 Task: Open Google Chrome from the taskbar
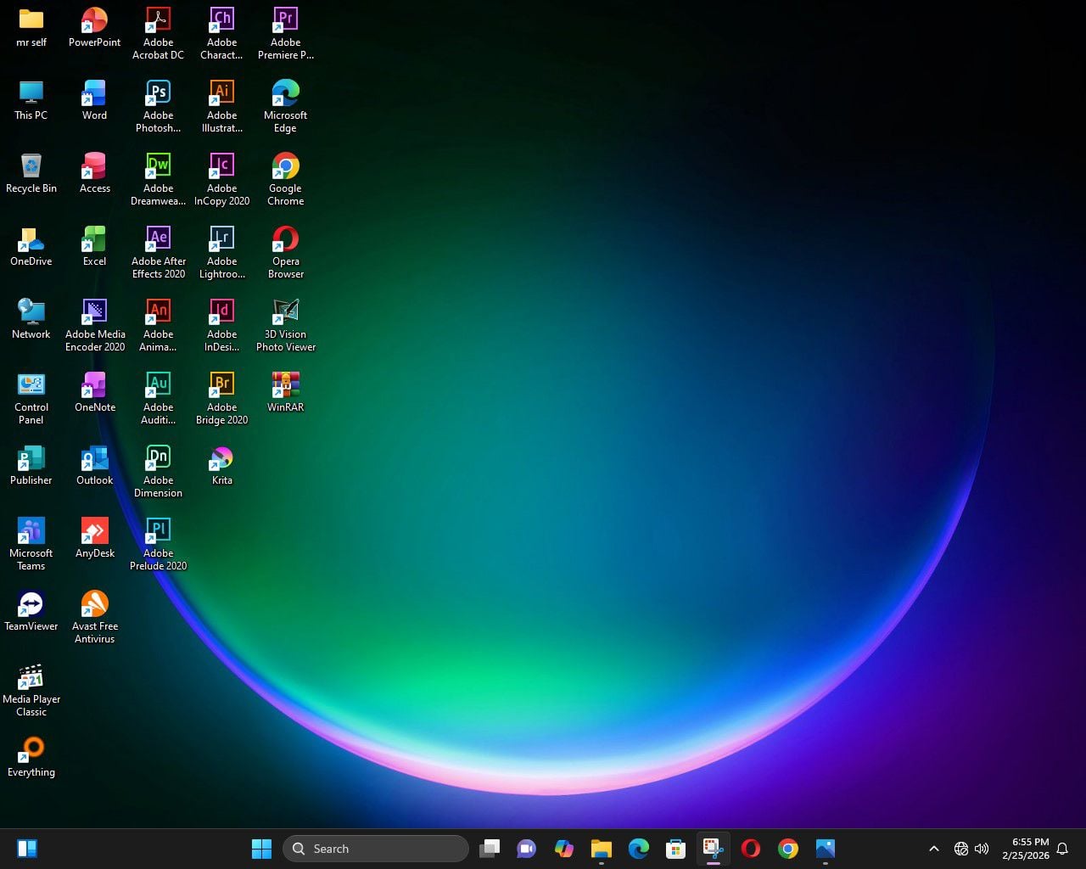788,849
